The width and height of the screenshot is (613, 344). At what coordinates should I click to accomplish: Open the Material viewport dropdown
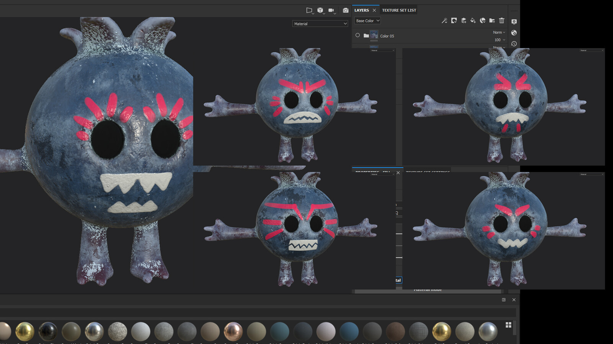pos(320,24)
